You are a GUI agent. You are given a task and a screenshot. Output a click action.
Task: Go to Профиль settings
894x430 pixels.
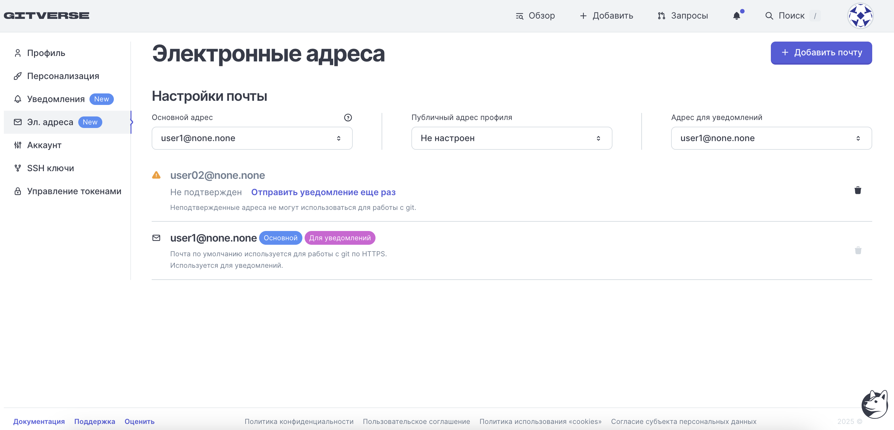[x=67, y=53]
